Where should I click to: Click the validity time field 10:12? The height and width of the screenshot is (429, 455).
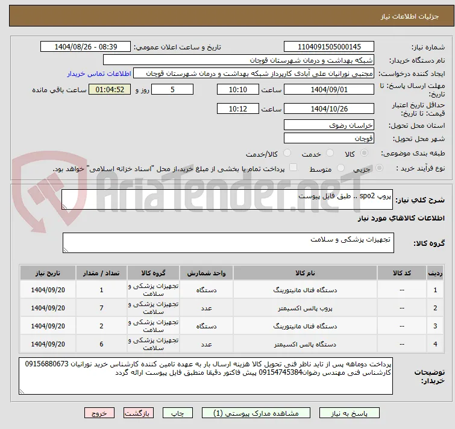(237, 108)
